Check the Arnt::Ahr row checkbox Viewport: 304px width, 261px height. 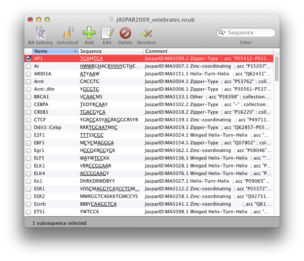coord(28,89)
